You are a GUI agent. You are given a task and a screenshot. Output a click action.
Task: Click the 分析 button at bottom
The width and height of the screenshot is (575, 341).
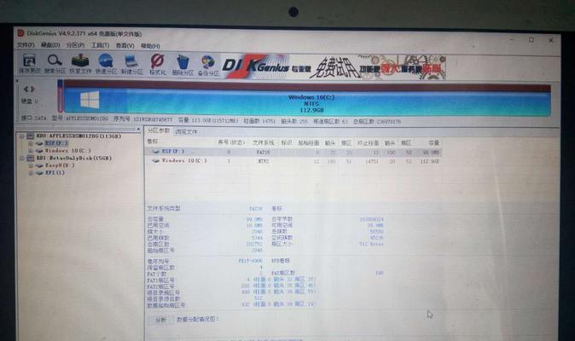[160, 321]
